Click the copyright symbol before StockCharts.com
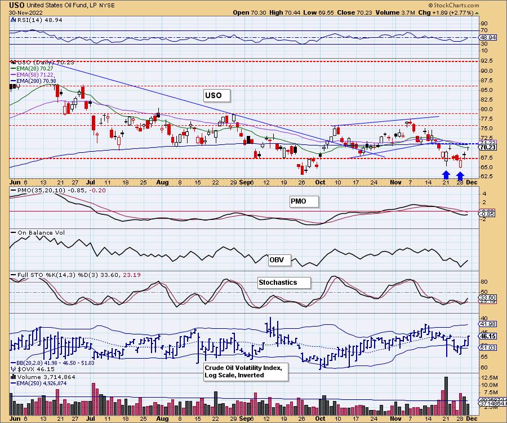Screen dimensions: 507x423 point(431,5)
